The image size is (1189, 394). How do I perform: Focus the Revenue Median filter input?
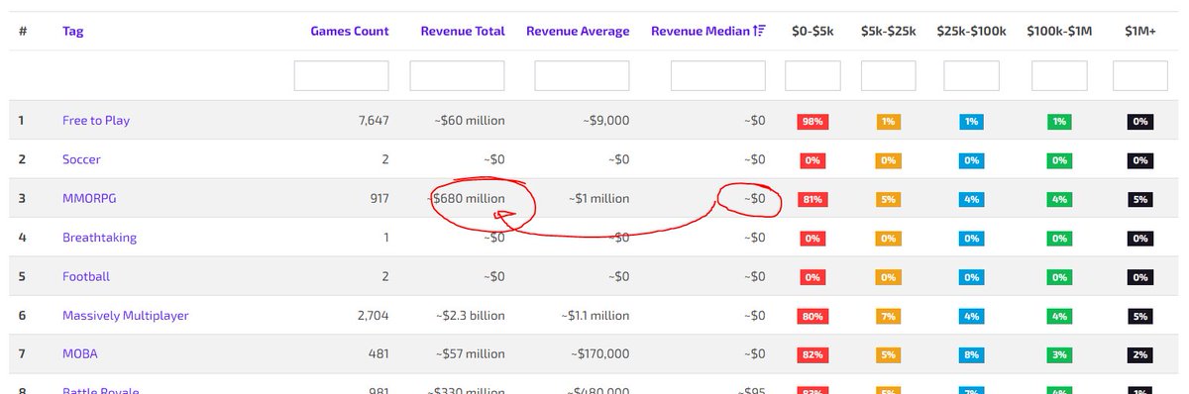click(x=717, y=76)
